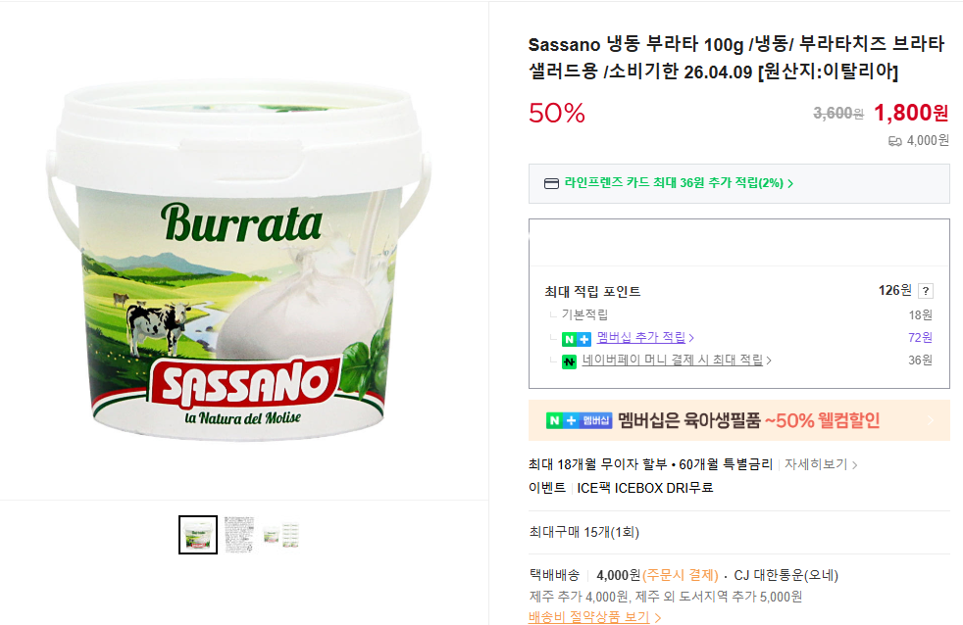Screen dimensions: 963x625
Task: Click the main Sassano Burrata product image
Action: [x=239, y=261]
